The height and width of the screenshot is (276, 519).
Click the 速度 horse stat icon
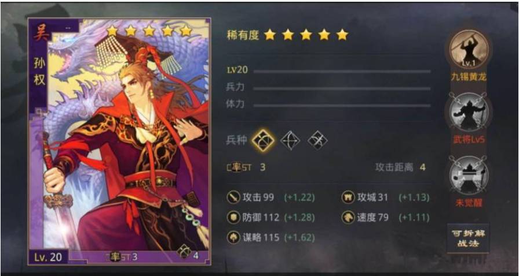348,218
